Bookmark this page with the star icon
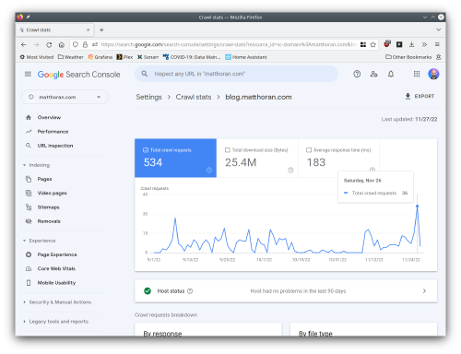The image size is (461, 354). pos(373,44)
